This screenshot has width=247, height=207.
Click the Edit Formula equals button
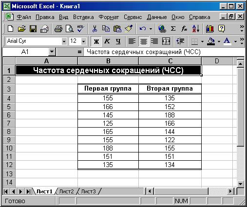[x=79, y=52]
